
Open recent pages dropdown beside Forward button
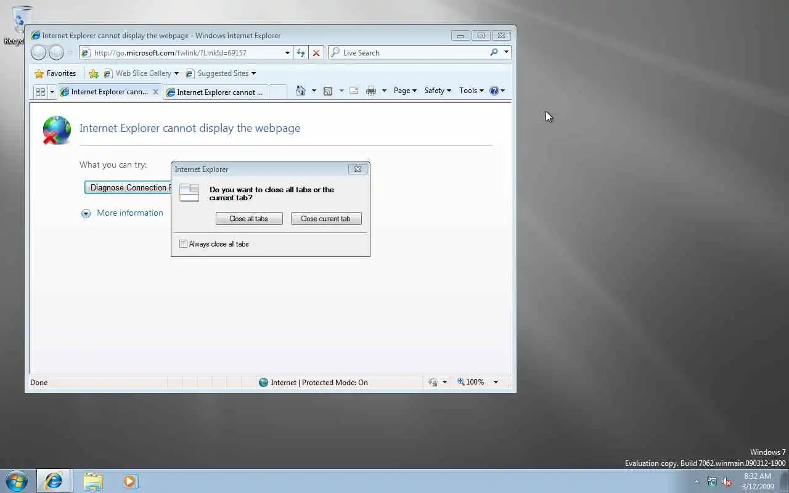pyautogui.click(x=70, y=53)
